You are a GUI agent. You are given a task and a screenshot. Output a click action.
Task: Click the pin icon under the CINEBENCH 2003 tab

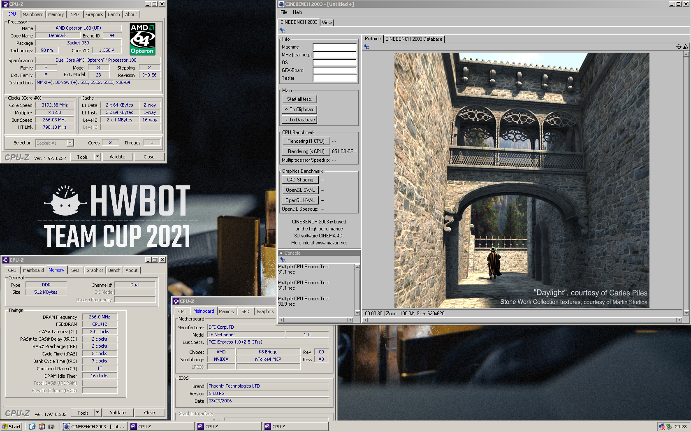pyautogui.click(x=282, y=30)
